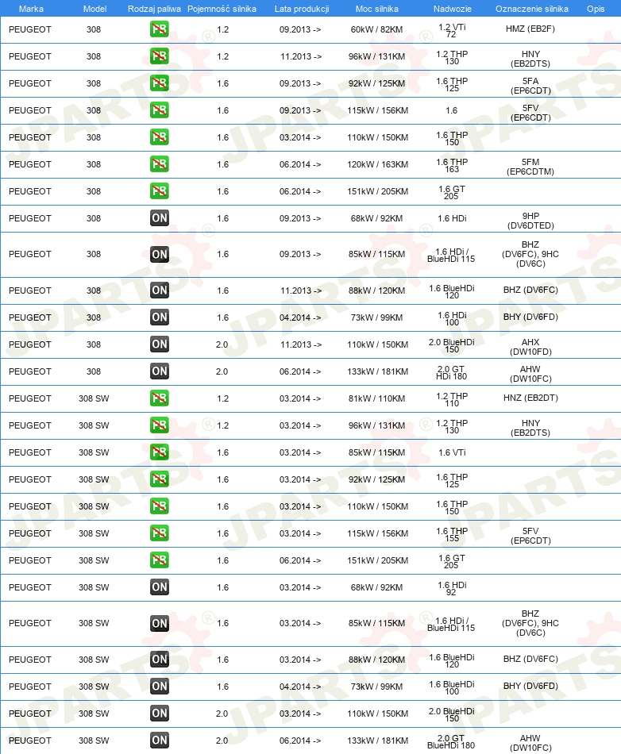Viewport: 621px width, 754px height.
Task: Click engine code 5FV (EP6CDT) in 308 SW row
Action: pos(530,536)
